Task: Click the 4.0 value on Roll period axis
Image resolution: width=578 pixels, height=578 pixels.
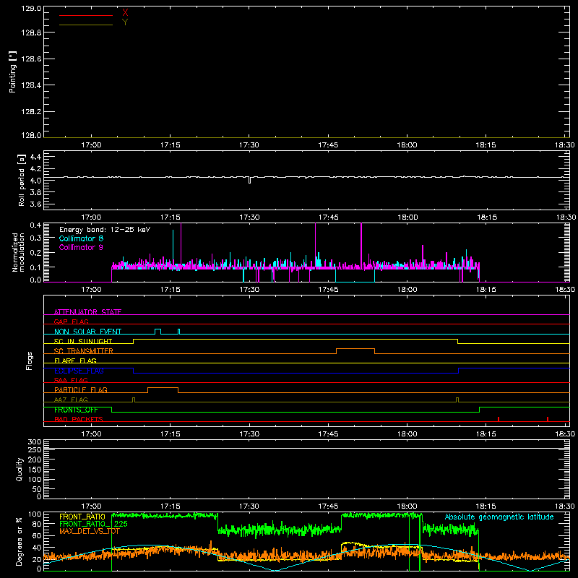Action: pos(35,180)
